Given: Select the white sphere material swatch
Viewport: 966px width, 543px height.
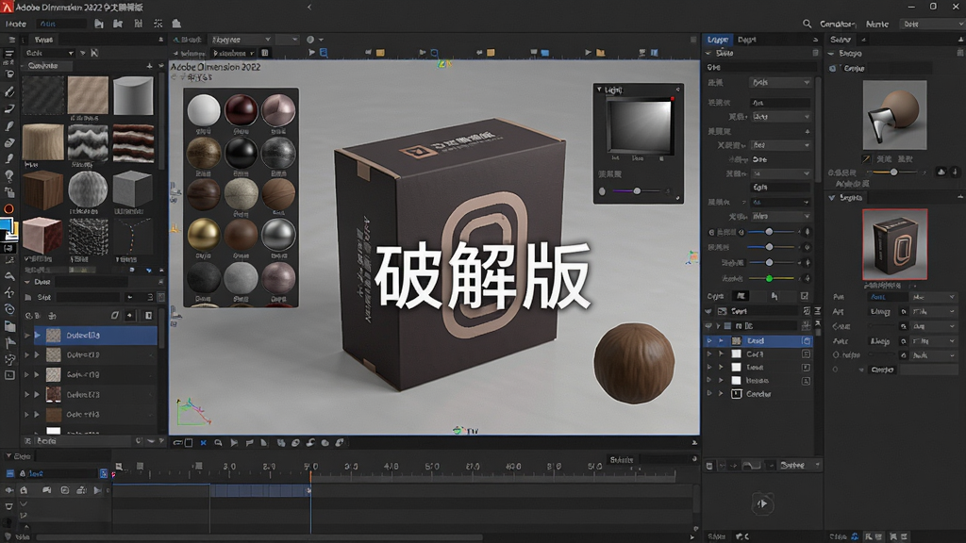Looking at the screenshot, I should (204, 110).
